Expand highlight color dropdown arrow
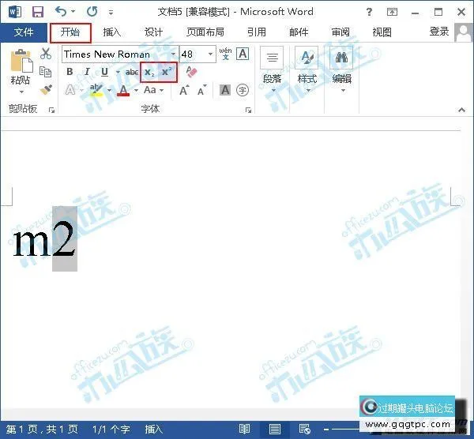474x439 pixels. (110, 90)
